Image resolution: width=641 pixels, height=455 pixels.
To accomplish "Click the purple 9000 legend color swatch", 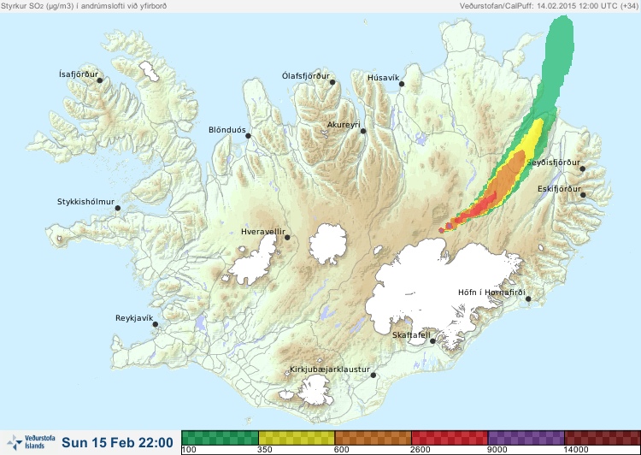I will (526, 438).
